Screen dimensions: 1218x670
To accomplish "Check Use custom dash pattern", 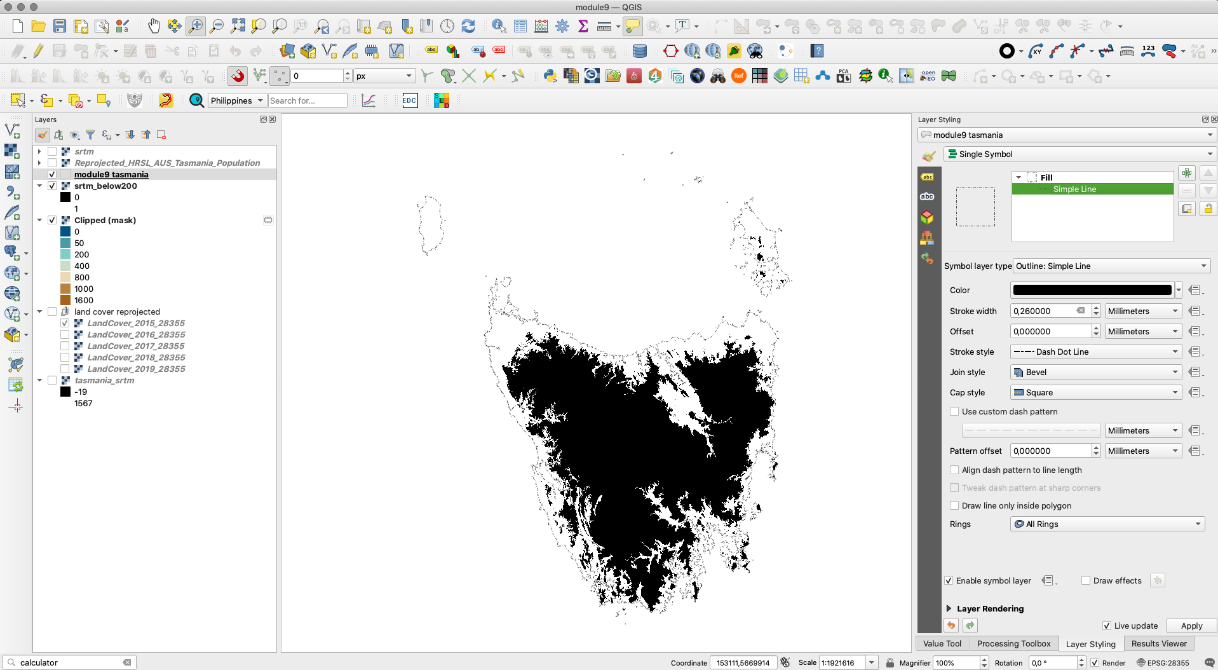I will coord(954,411).
